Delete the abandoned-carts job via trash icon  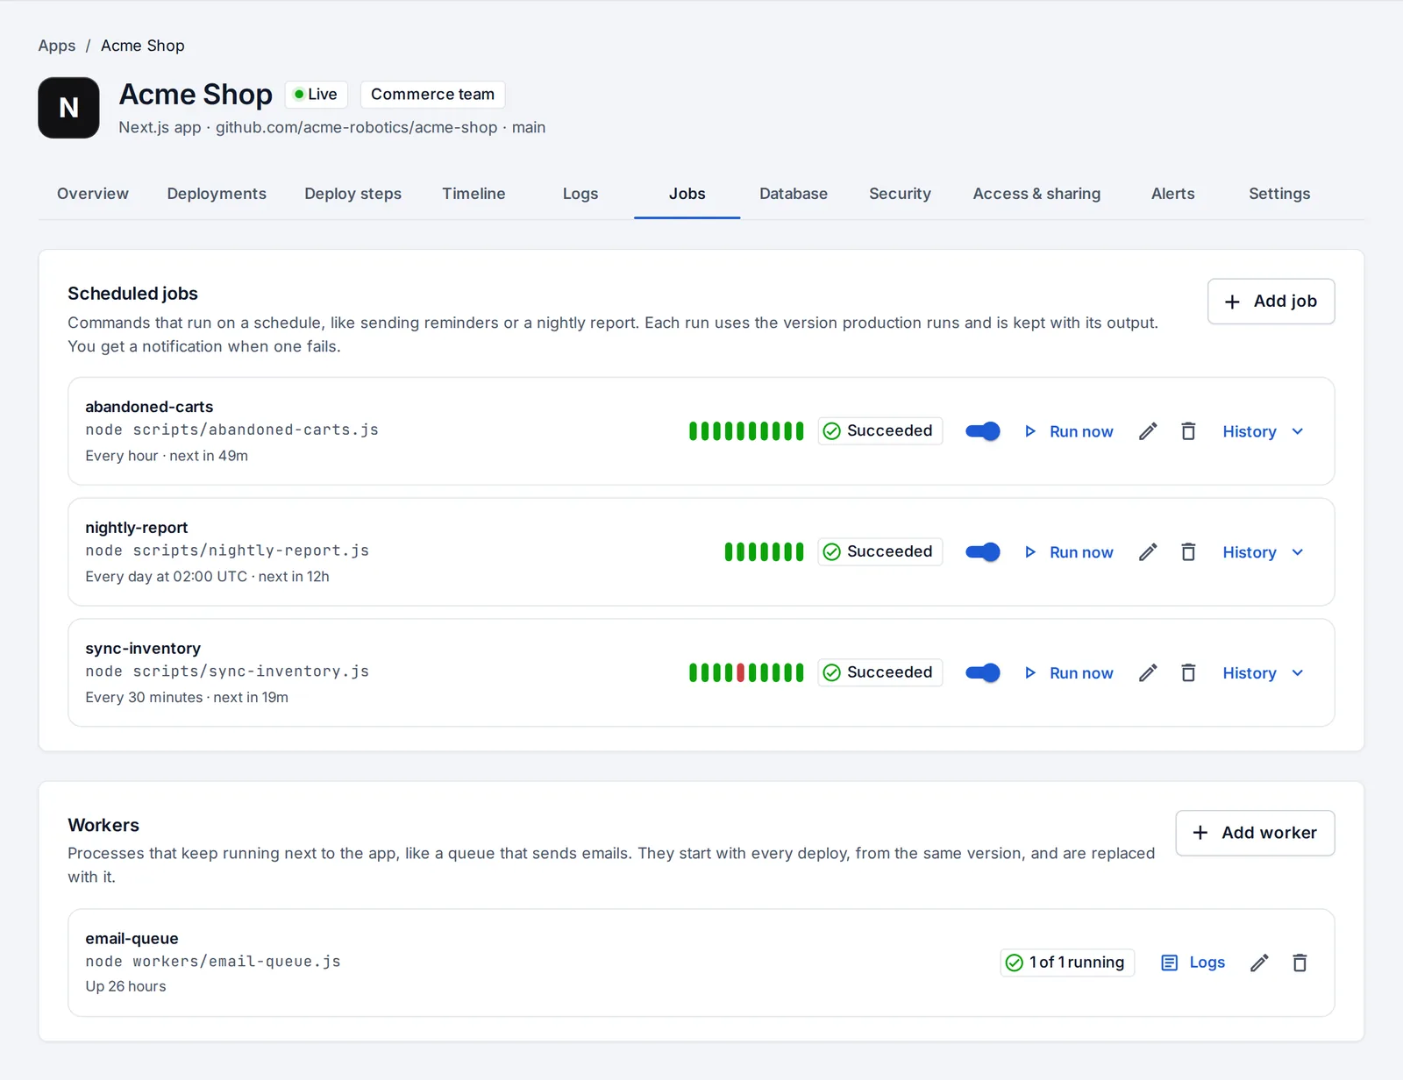point(1188,431)
